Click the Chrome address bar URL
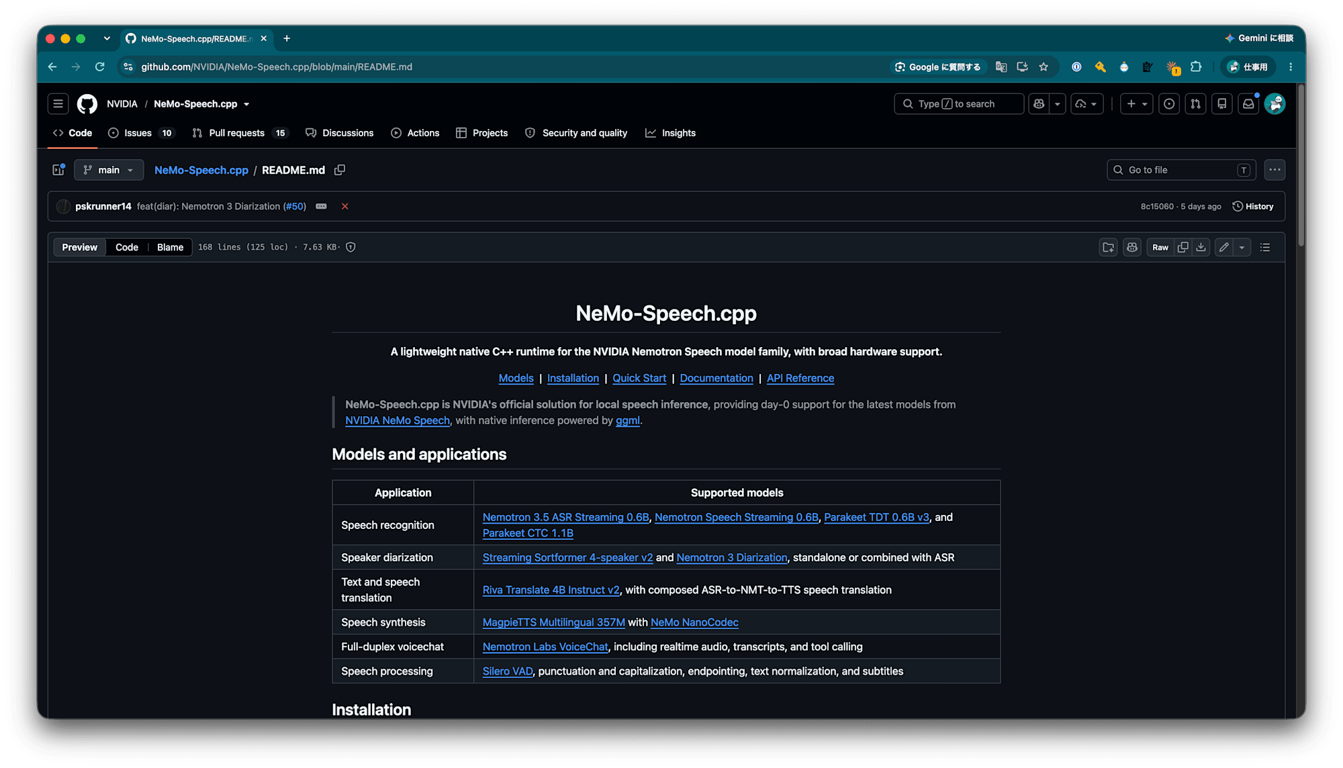1343x768 pixels. tap(277, 67)
